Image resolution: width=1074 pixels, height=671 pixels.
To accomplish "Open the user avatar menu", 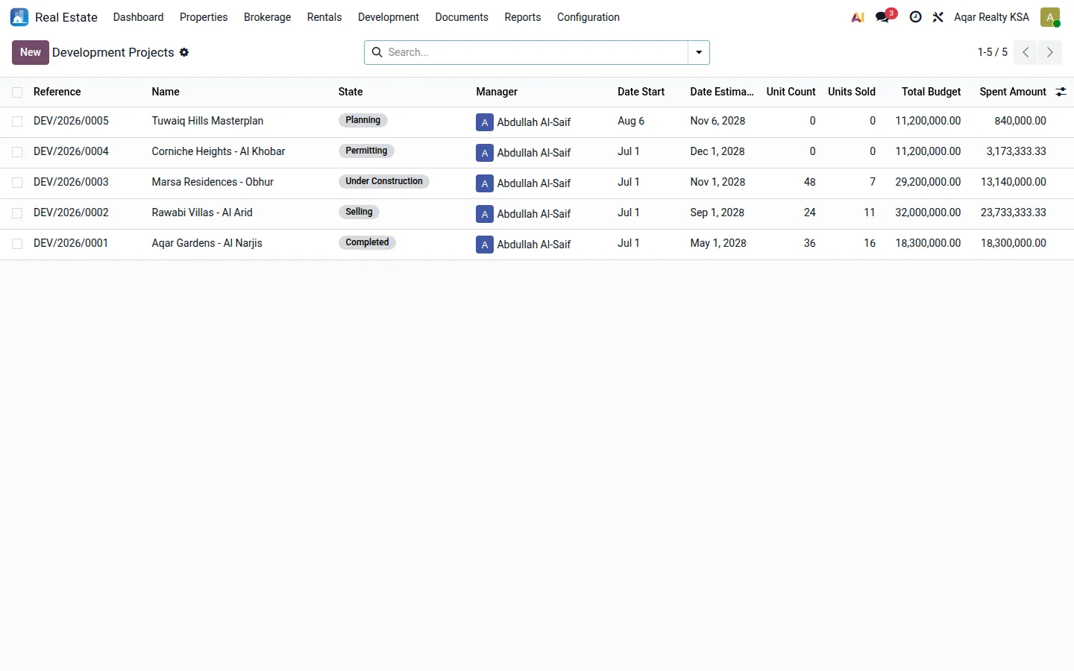I will (1050, 17).
